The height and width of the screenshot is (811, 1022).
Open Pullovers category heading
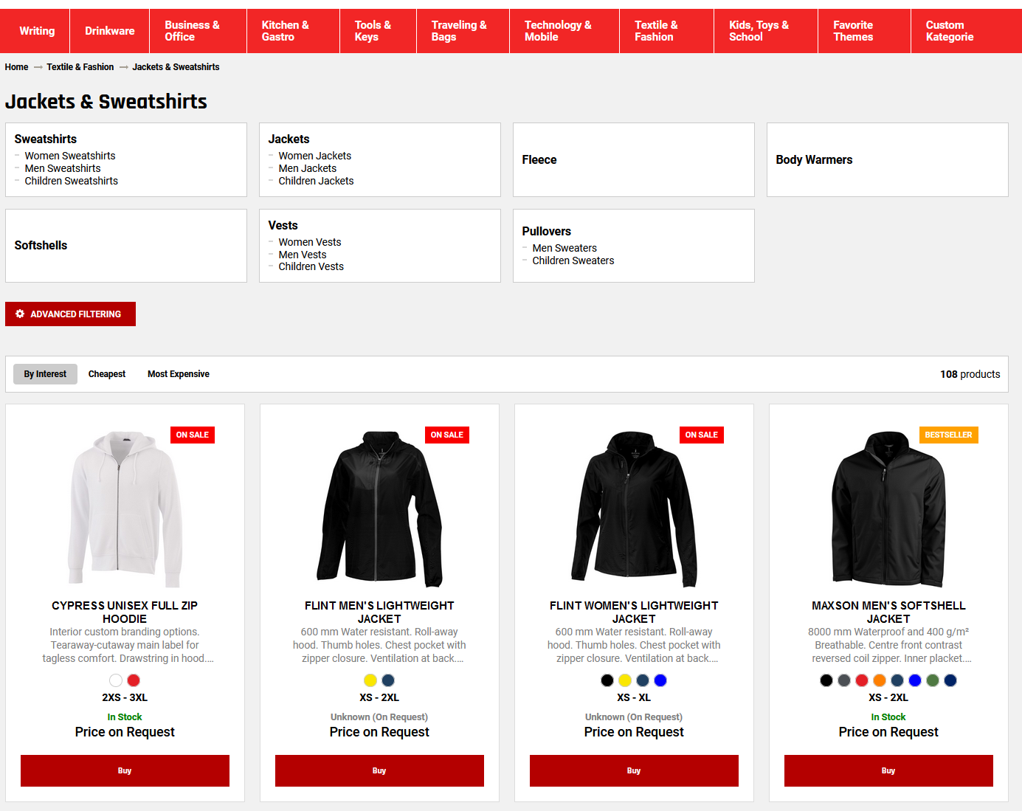(547, 231)
